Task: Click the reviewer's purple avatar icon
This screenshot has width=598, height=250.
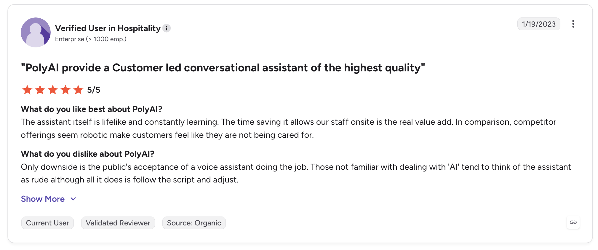Action: click(x=36, y=32)
